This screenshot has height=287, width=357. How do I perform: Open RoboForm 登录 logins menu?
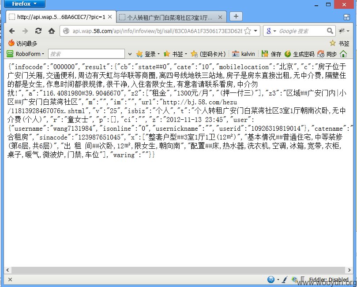click(x=147, y=54)
